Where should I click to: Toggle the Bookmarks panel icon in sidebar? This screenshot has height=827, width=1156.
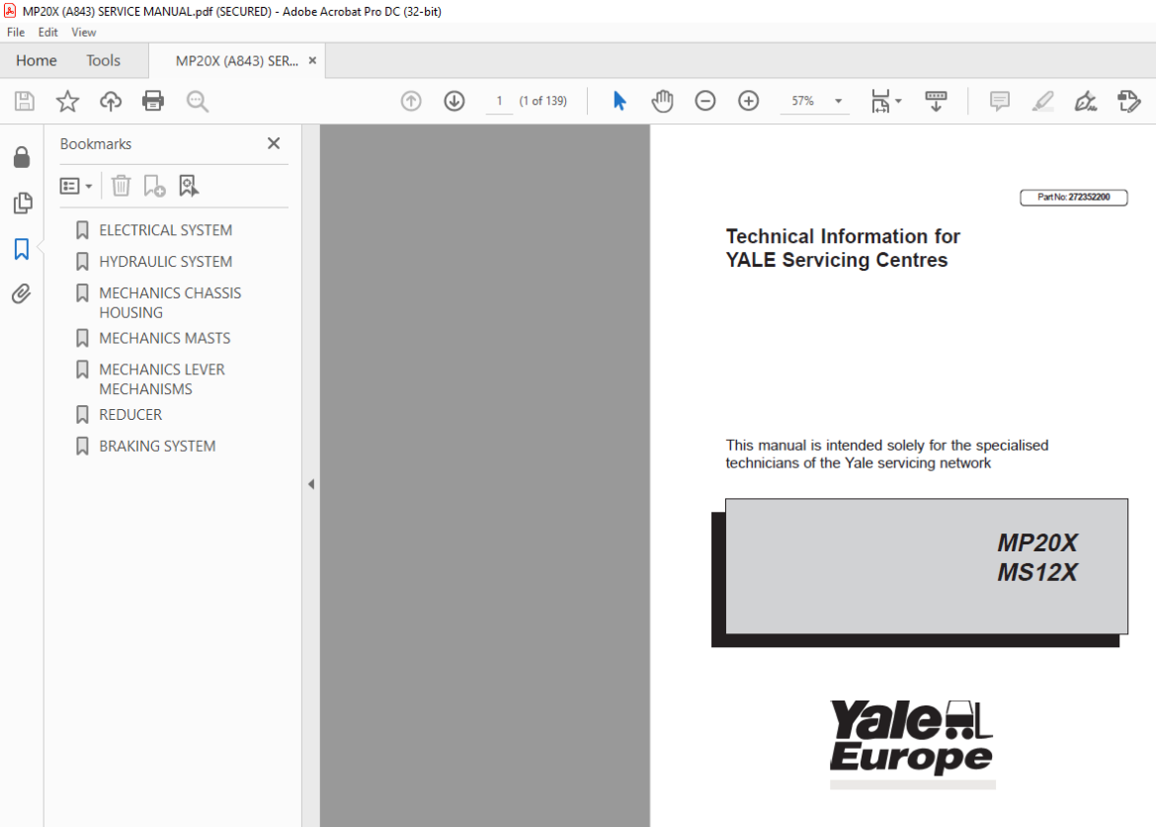pos(22,249)
